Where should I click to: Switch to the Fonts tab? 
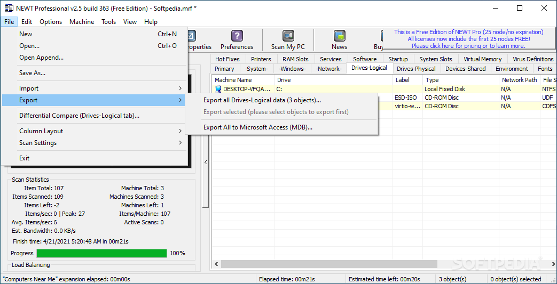tap(545, 69)
